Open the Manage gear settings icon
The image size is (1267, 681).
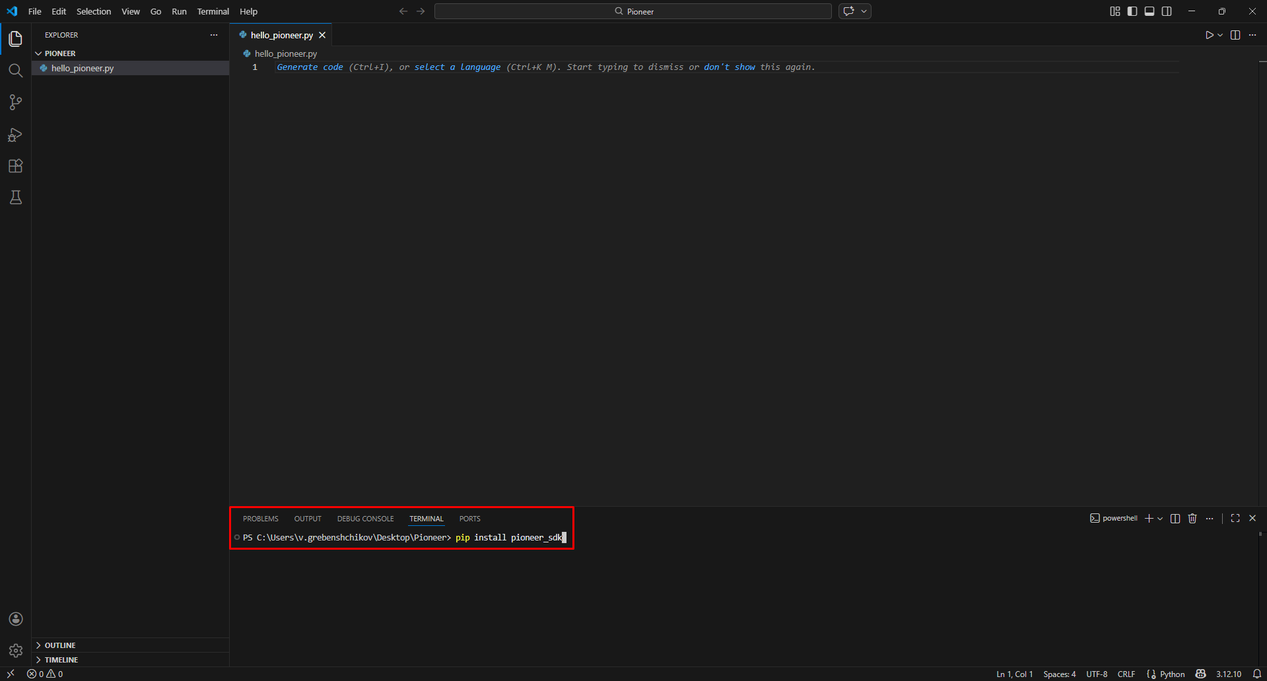[x=16, y=651]
